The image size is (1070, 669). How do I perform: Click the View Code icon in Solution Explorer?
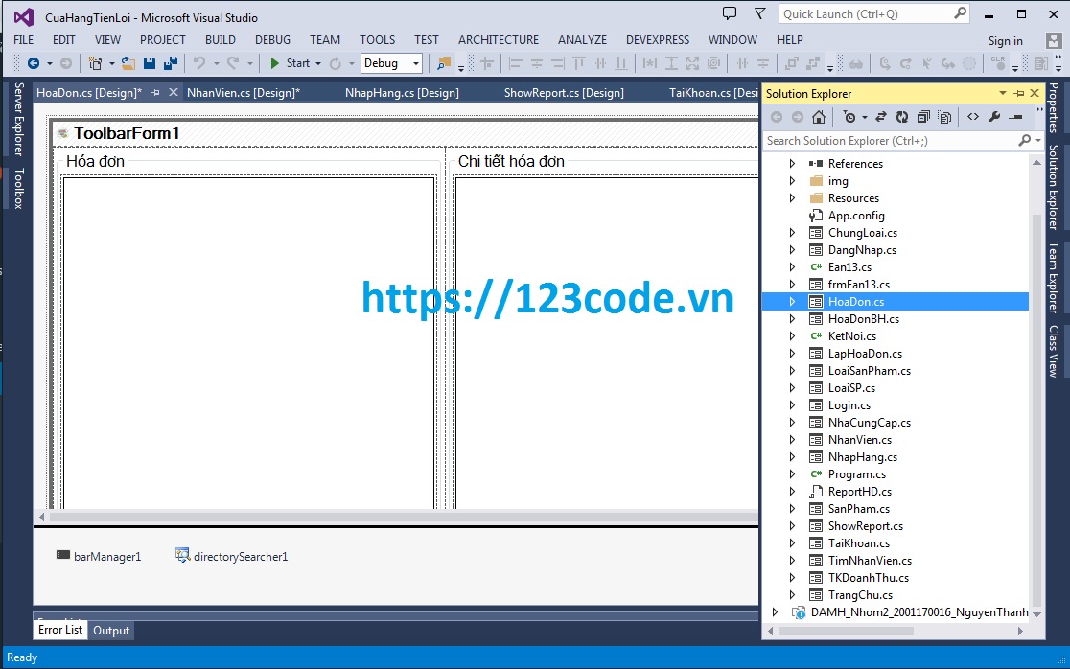(973, 116)
